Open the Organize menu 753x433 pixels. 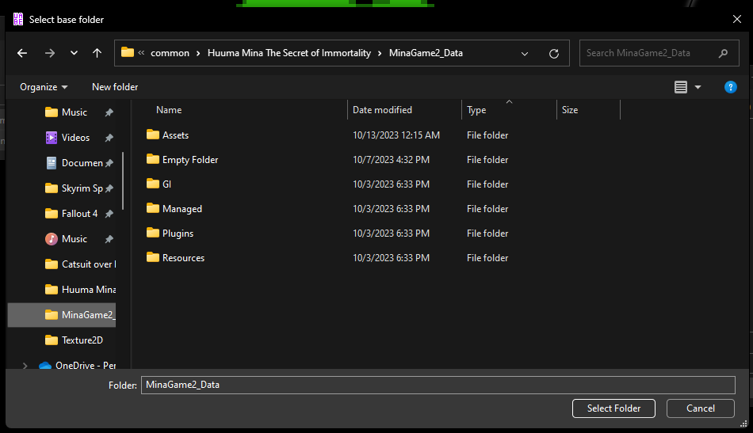[x=44, y=87]
